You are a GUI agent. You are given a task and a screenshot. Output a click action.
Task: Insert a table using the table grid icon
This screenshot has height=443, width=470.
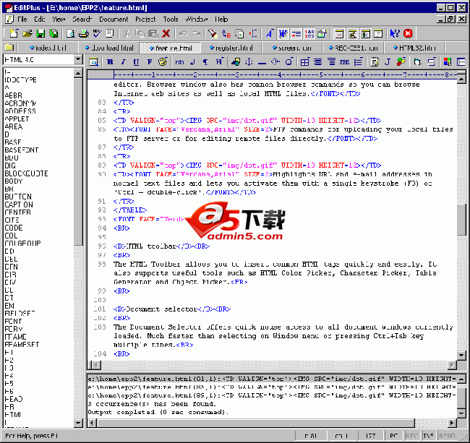pos(304,62)
